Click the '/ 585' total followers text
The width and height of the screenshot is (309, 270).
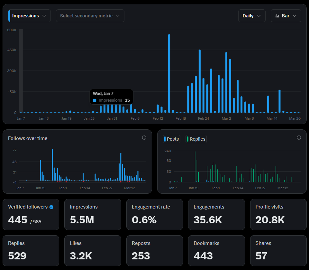pos(36,222)
